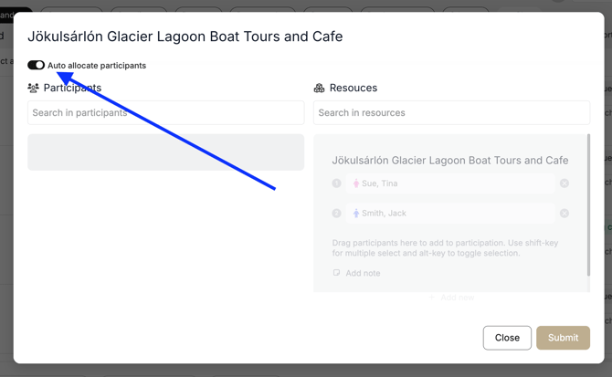Click the Add note icon
Viewport: 612px width, 377px height.
tap(336, 273)
